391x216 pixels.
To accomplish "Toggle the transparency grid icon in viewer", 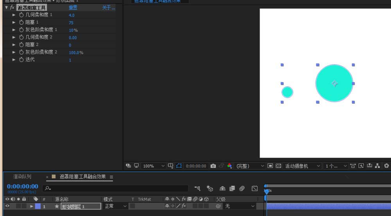I will tap(278, 166).
